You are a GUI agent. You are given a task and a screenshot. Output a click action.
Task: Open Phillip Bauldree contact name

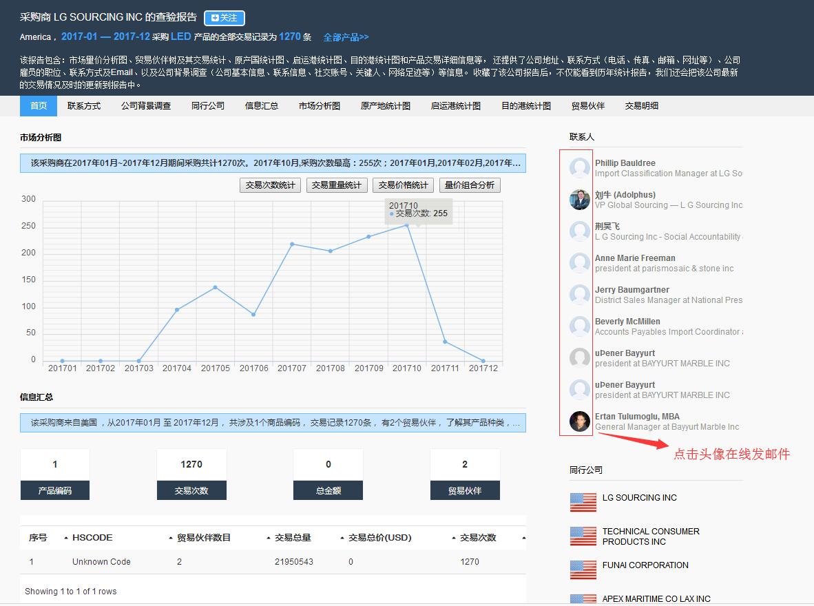[x=625, y=163]
